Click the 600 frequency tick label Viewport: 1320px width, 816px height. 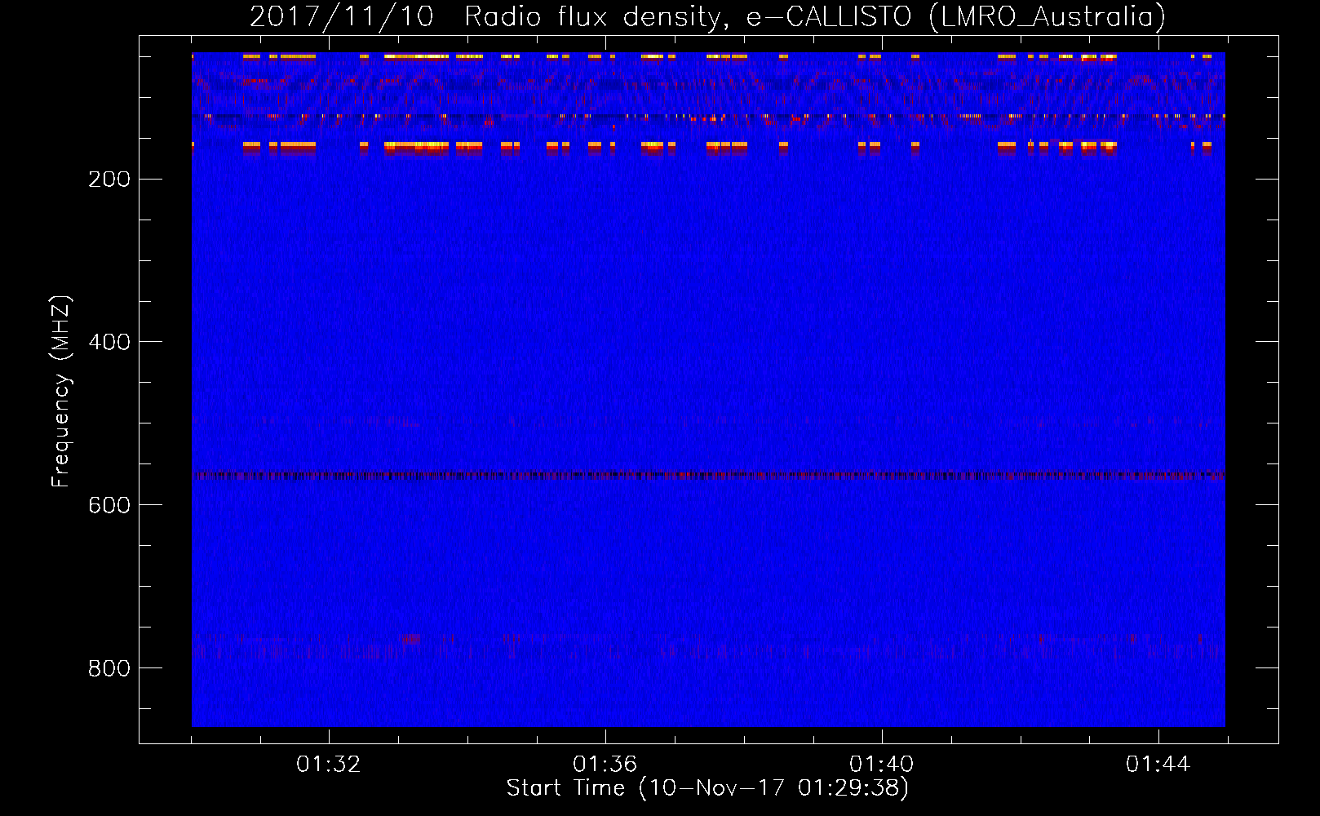[109, 505]
